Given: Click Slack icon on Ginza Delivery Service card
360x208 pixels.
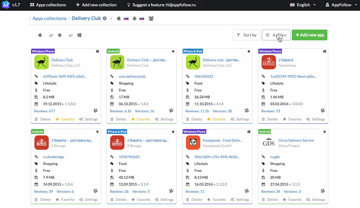Looking at the screenshot, I should [323, 191].
